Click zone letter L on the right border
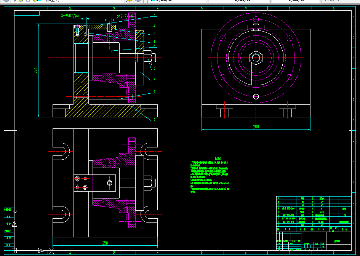 (x=354, y=244)
